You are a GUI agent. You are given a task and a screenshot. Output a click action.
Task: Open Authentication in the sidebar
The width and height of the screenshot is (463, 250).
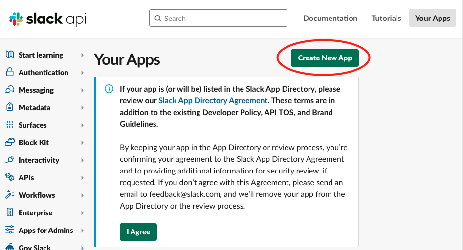[x=44, y=73]
